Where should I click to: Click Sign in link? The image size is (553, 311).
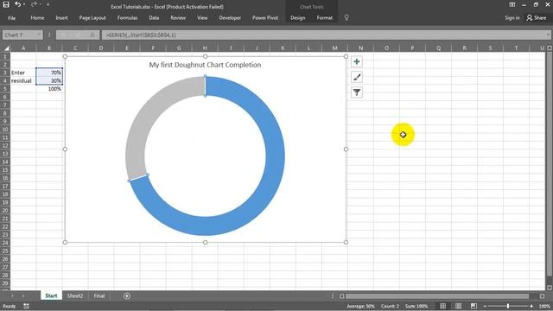click(x=512, y=17)
